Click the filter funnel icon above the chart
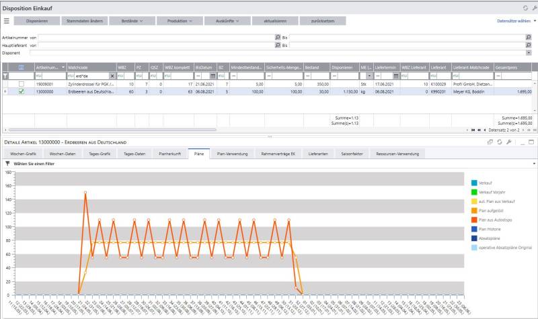 tap(7, 163)
